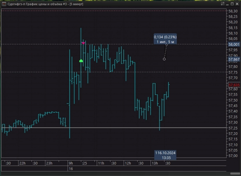Click the 57,867 price label on axis
241x176 pixels.
234,59
